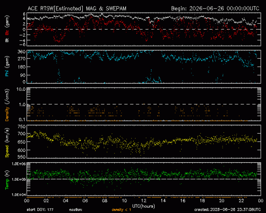Click the orange "Density" axis label
Image resolution: width=266 pixels, height=213 pixels.
pyautogui.click(x=7, y=113)
